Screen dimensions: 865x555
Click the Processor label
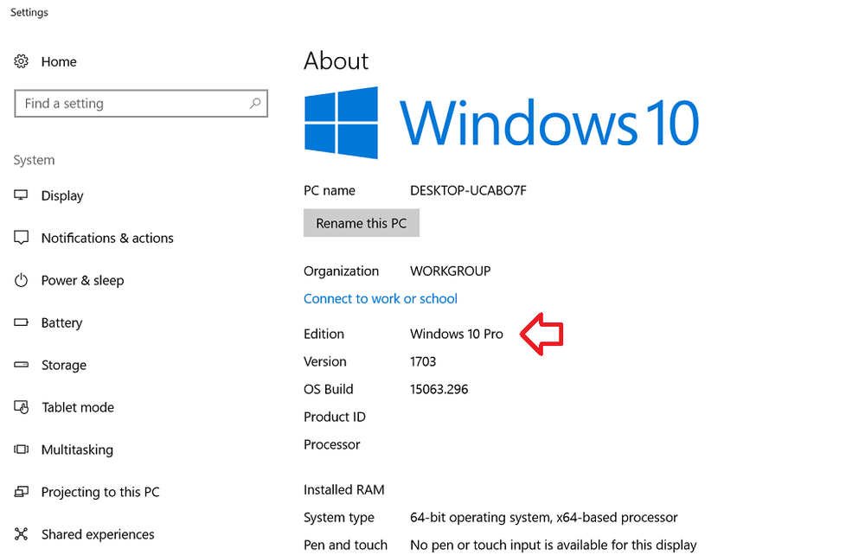click(331, 444)
